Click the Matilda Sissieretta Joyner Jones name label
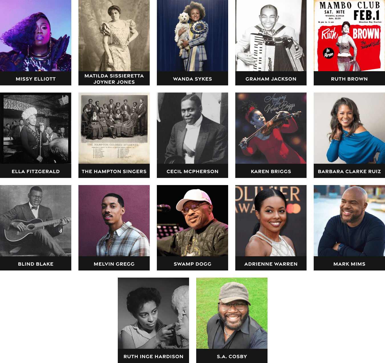 (x=114, y=79)
